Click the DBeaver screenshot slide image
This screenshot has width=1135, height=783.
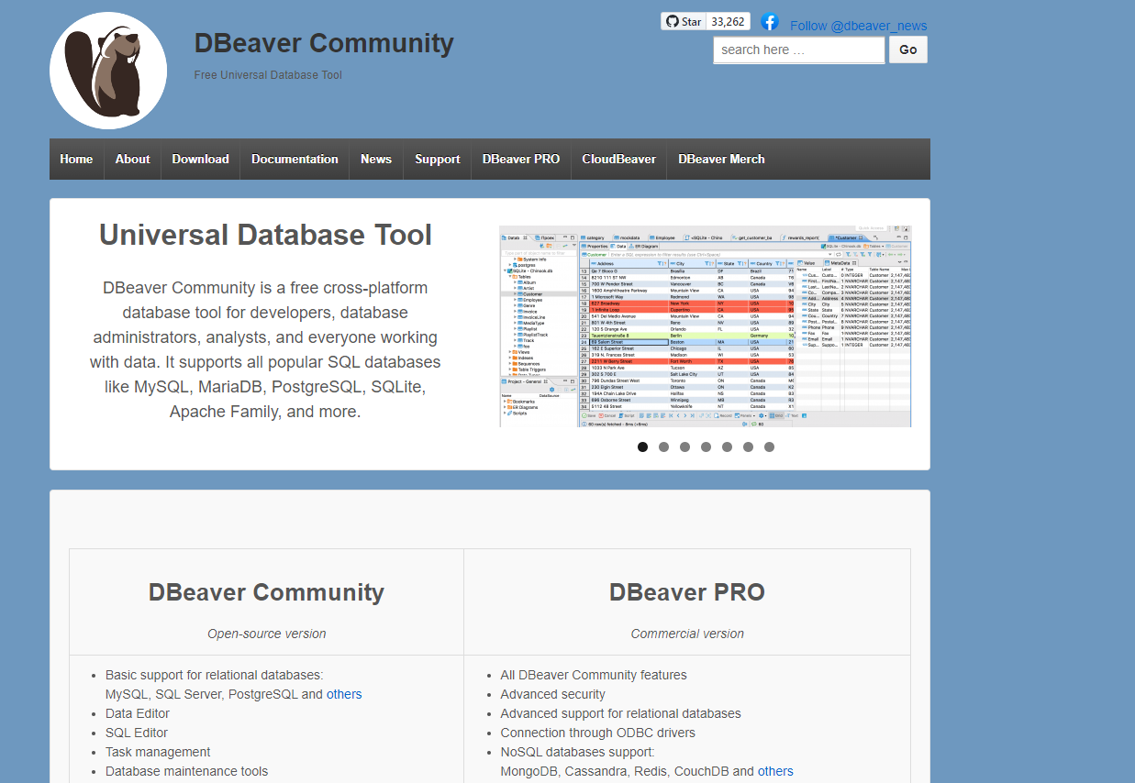point(705,326)
